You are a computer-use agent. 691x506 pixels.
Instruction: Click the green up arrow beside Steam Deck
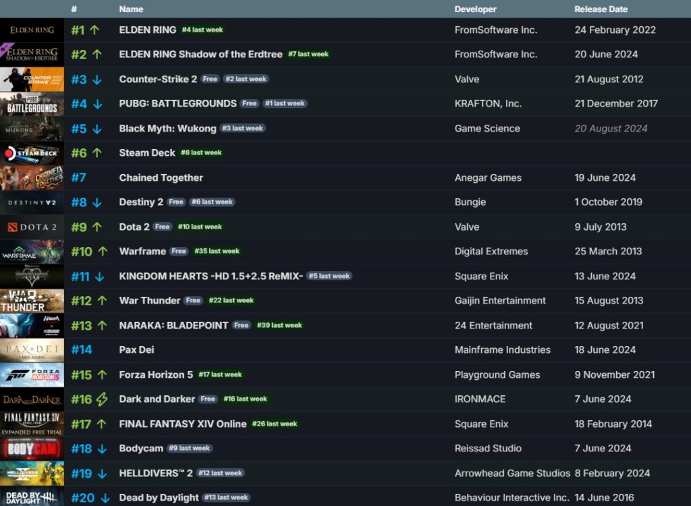click(x=96, y=152)
